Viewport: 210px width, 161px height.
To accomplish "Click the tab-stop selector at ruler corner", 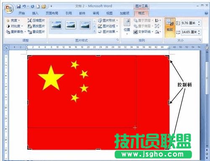I will click(x=6, y=48).
